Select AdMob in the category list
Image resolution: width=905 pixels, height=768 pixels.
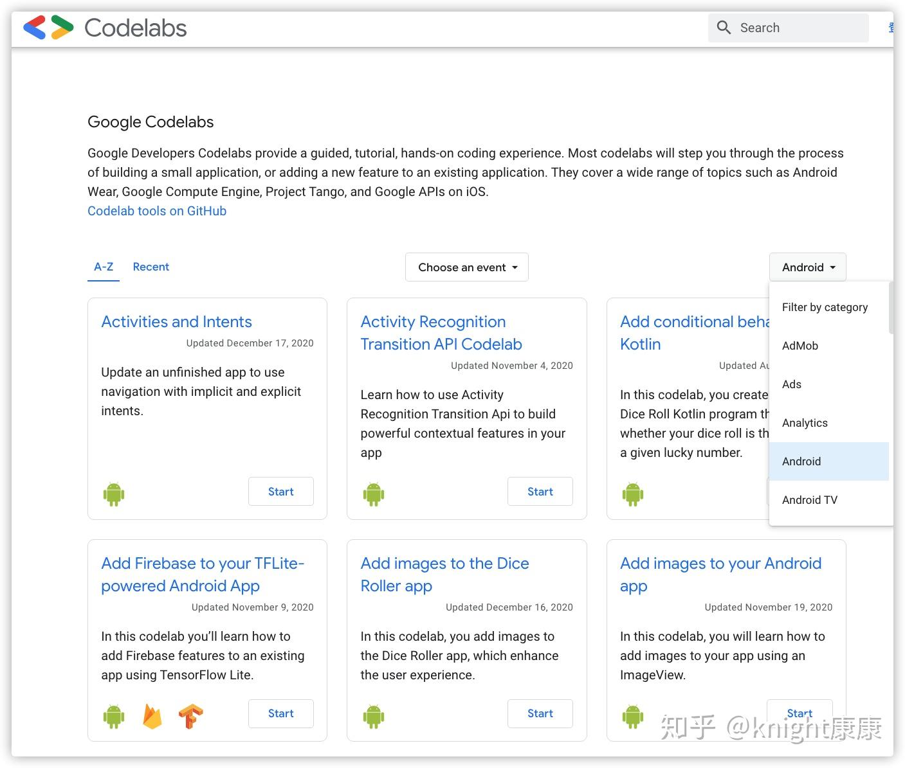pyautogui.click(x=800, y=346)
